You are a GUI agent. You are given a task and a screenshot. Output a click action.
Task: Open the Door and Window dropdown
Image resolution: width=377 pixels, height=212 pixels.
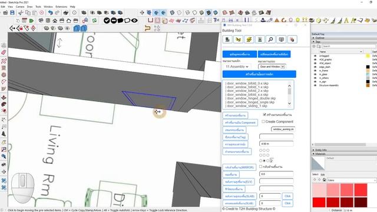[x=272, y=67]
